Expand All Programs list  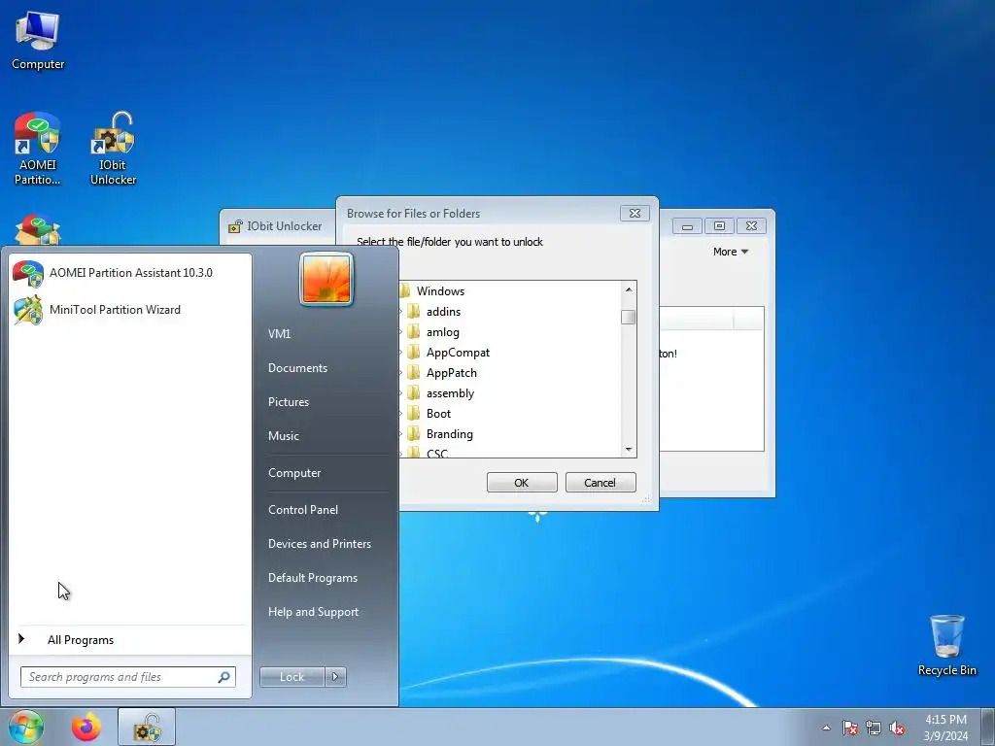pyautogui.click(x=81, y=639)
